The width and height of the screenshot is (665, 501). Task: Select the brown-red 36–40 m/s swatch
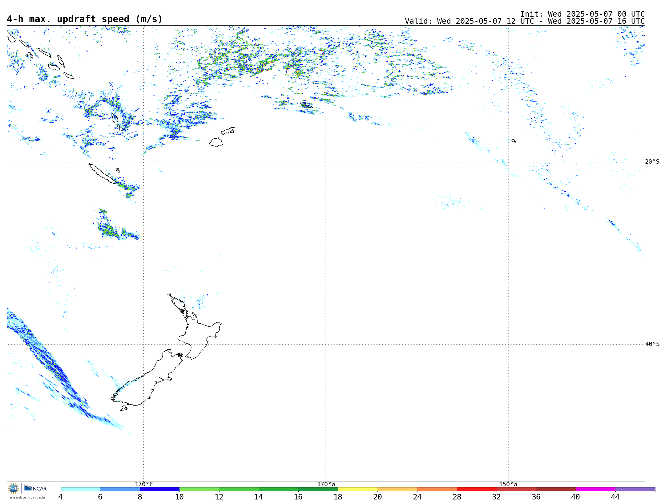pyautogui.click(x=556, y=489)
